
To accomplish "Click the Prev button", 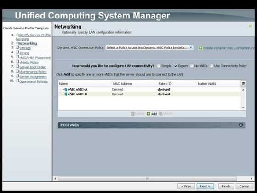I will tap(186, 186).
